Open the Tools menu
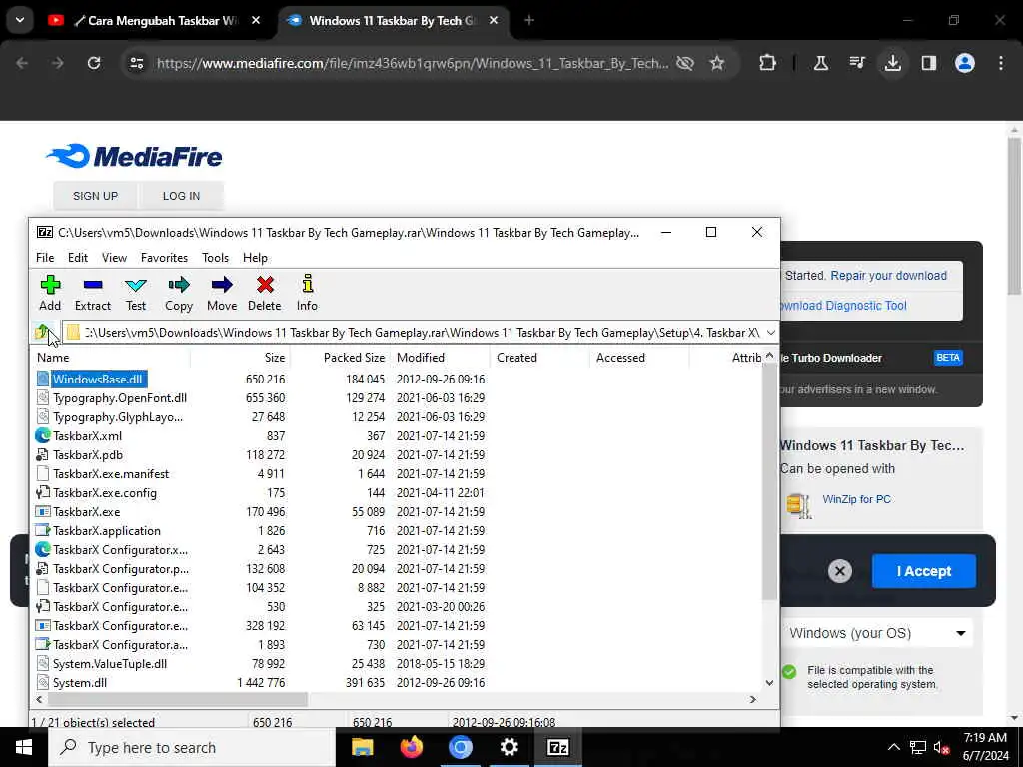This screenshot has width=1023, height=767. coord(216,258)
